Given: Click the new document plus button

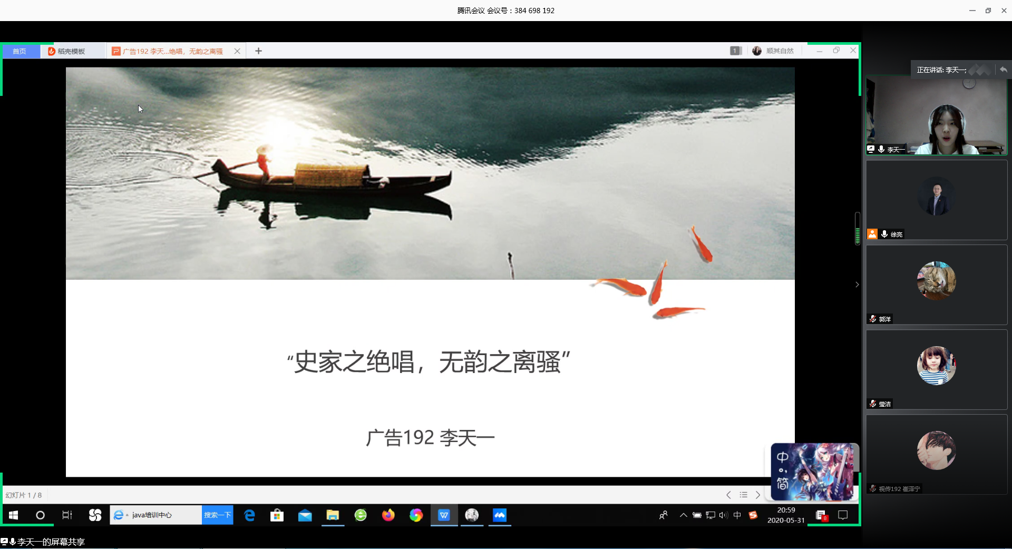Looking at the screenshot, I should pyautogui.click(x=258, y=51).
